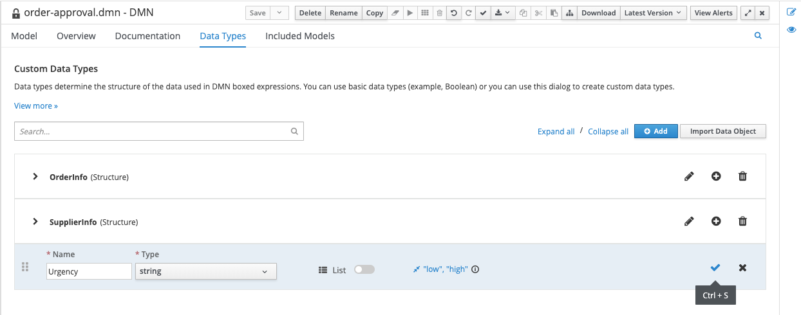The height and width of the screenshot is (315, 801).
Task: Click the hierarchy layout icon
Action: 569,13
